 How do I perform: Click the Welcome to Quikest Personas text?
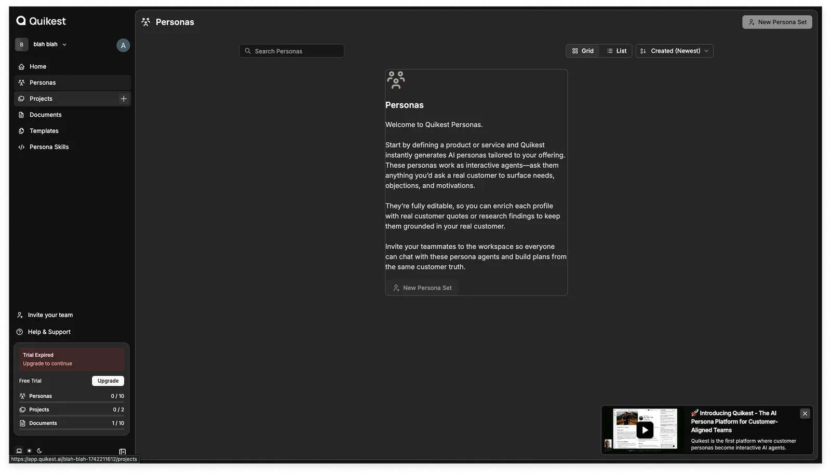click(434, 125)
